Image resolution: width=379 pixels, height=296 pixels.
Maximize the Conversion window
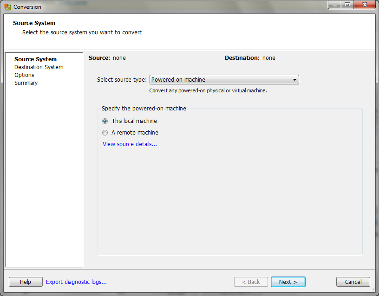pyautogui.click(x=347, y=5)
